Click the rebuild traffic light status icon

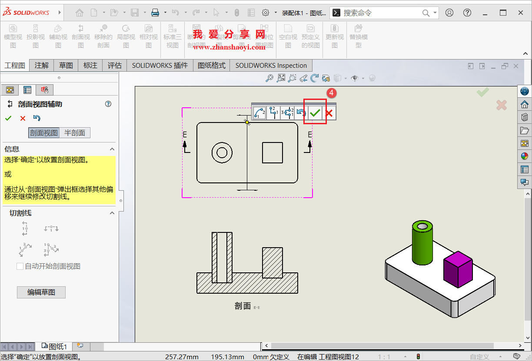tap(418, 357)
